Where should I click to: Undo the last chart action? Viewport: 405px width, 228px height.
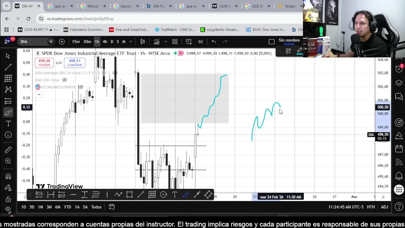[x=214, y=41]
